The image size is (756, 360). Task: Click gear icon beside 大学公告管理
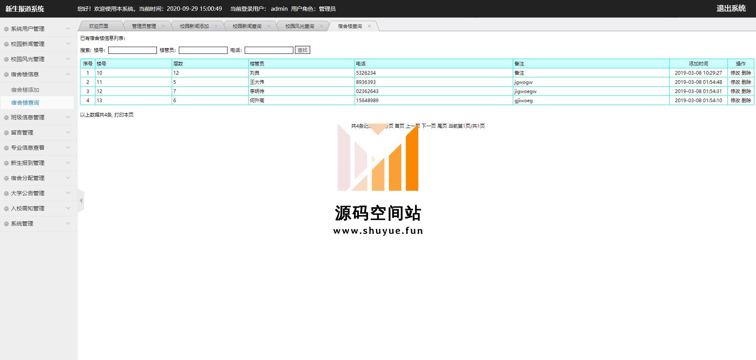(6, 193)
